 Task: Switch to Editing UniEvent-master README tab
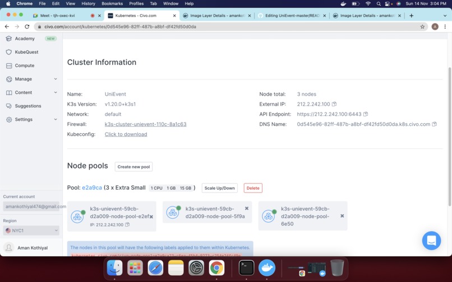coord(292,16)
